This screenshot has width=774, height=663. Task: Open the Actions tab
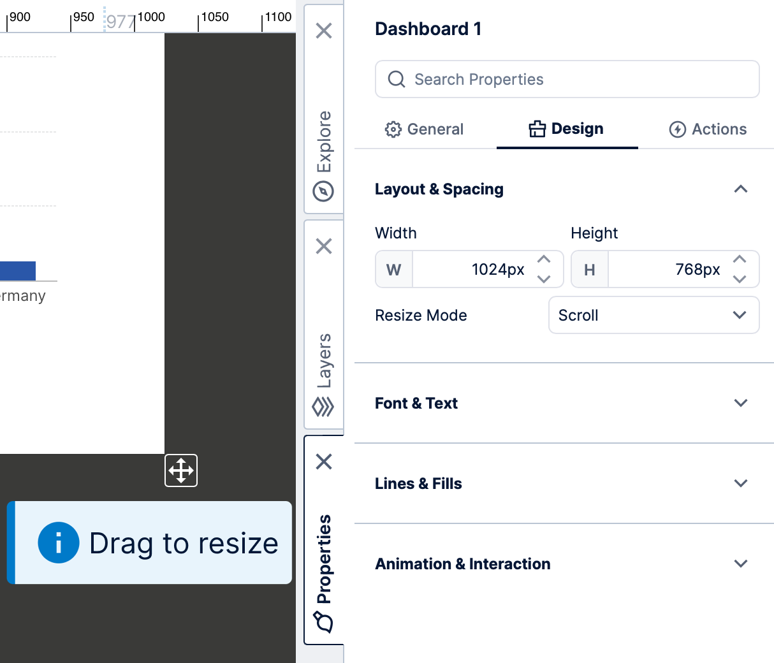pos(708,129)
